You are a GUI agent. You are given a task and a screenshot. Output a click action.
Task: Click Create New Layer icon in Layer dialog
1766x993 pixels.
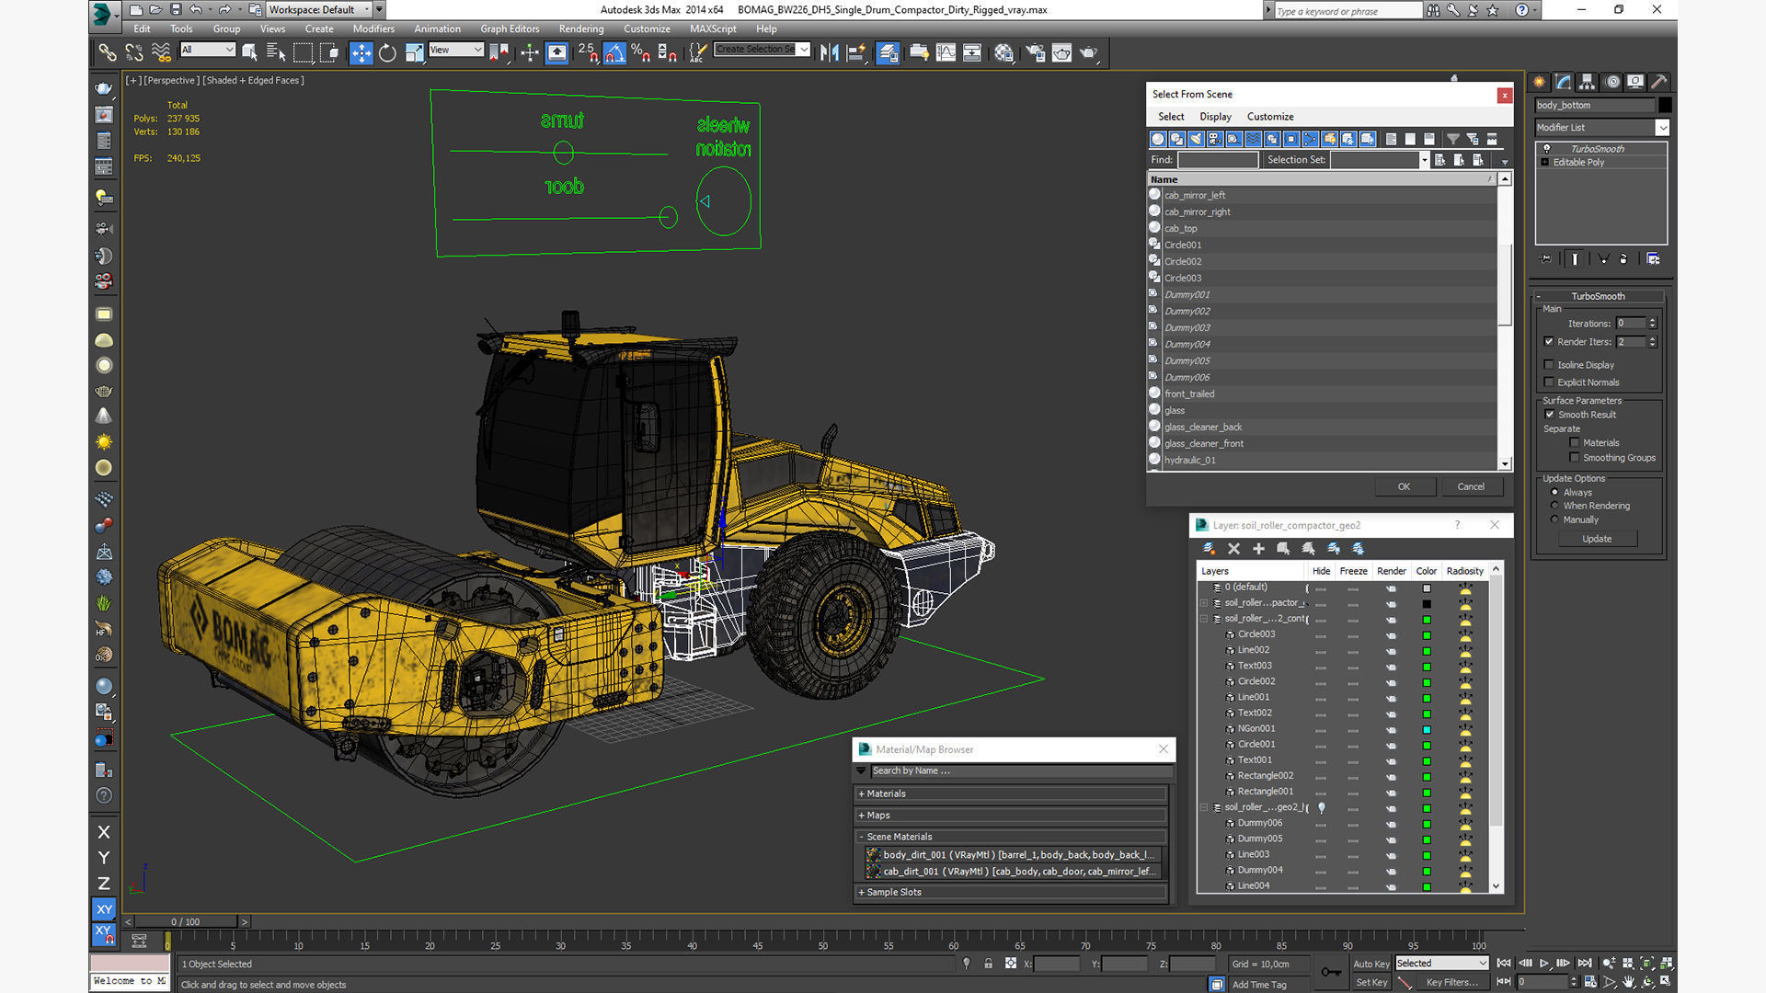(1209, 549)
